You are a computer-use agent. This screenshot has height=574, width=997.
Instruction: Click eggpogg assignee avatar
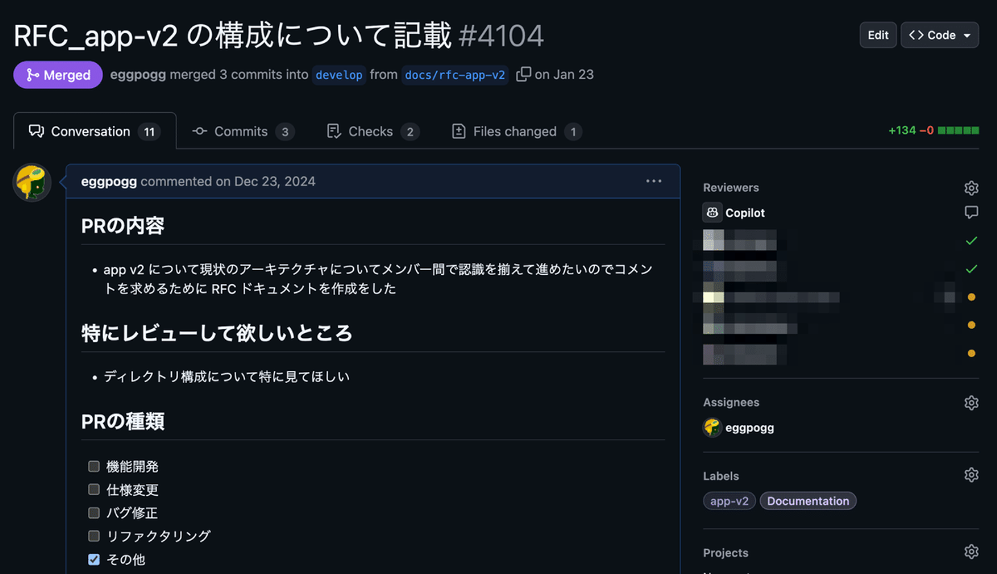pos(712,427)
